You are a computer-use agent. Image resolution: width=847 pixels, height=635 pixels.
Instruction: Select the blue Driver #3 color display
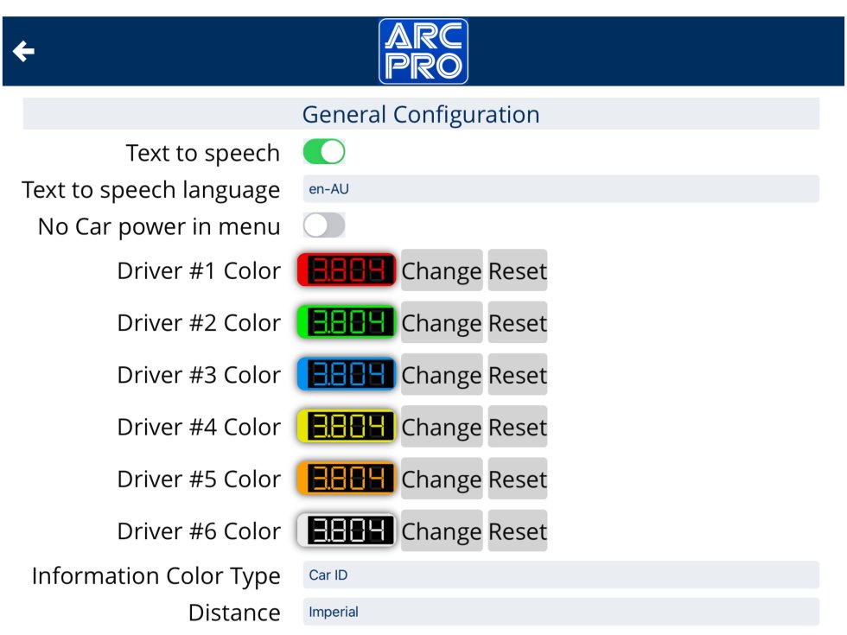click(x=347, y=374)
